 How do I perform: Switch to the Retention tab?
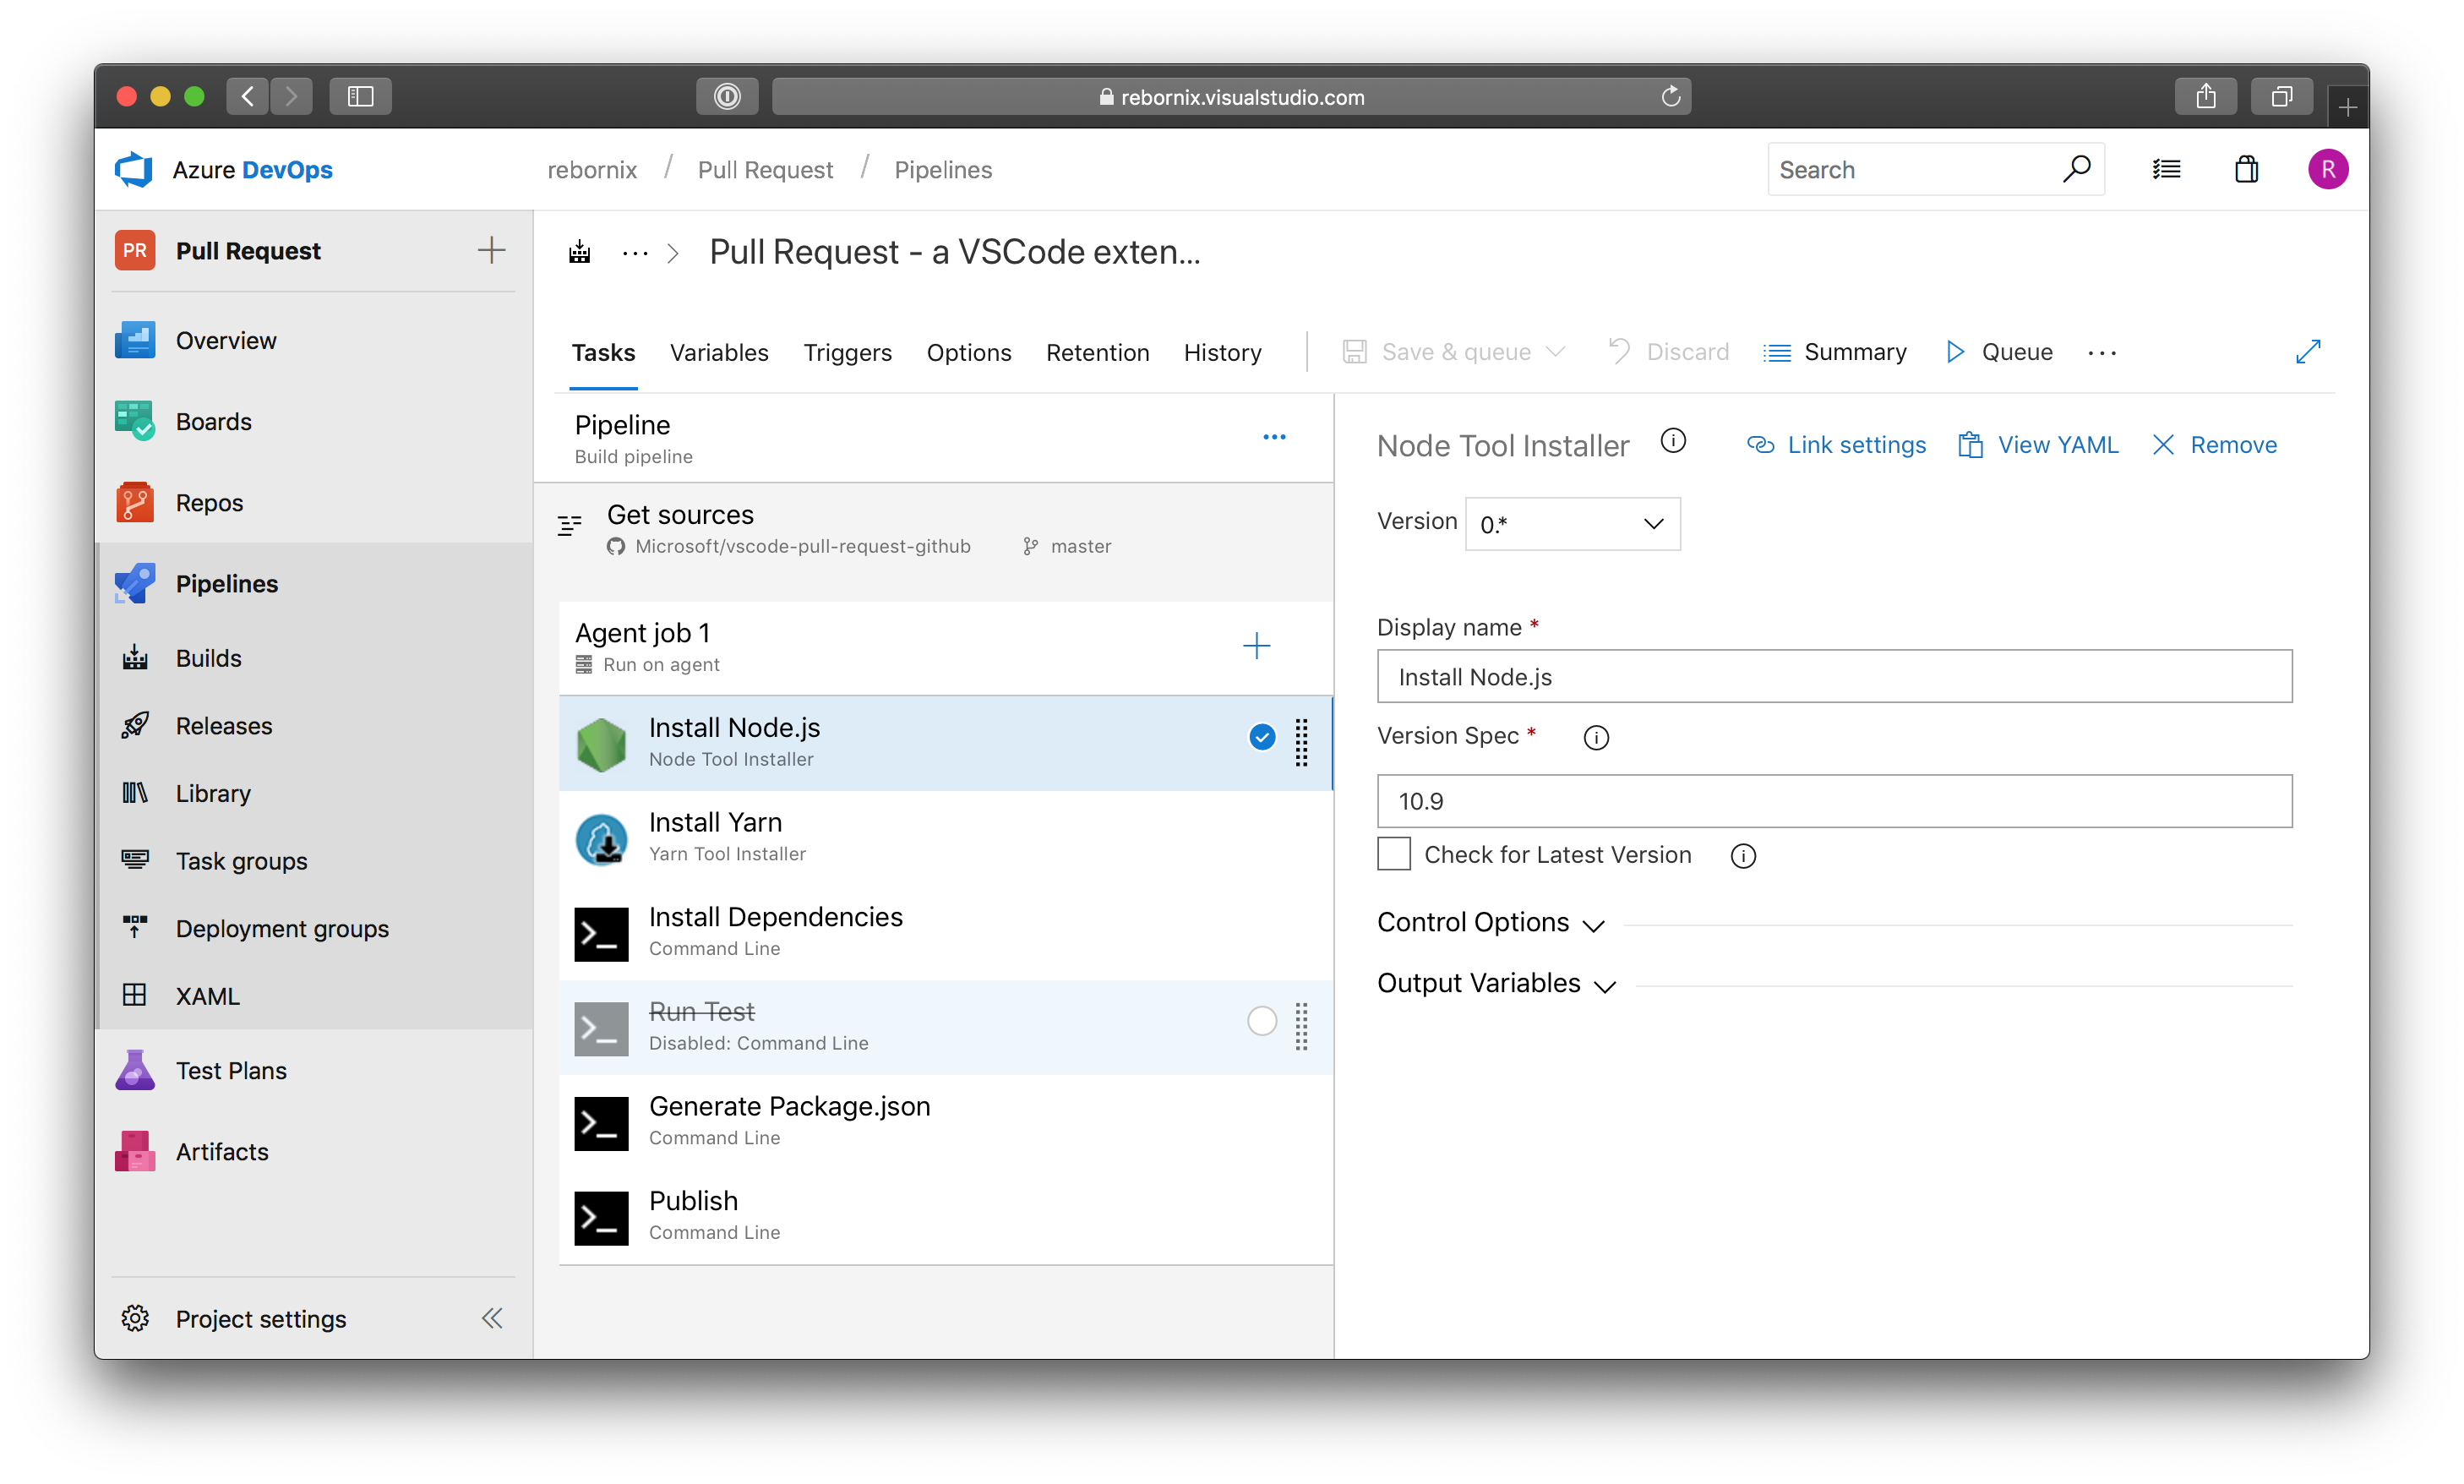click(1097, 352)
